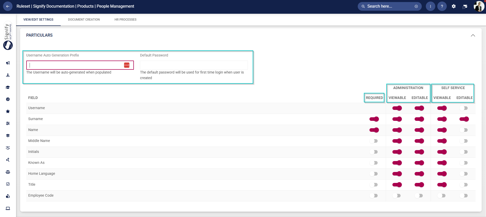Screen dimensions: 486x217
Task: Enable Employee Code Self Service Viewable switch
Action: 442,196
